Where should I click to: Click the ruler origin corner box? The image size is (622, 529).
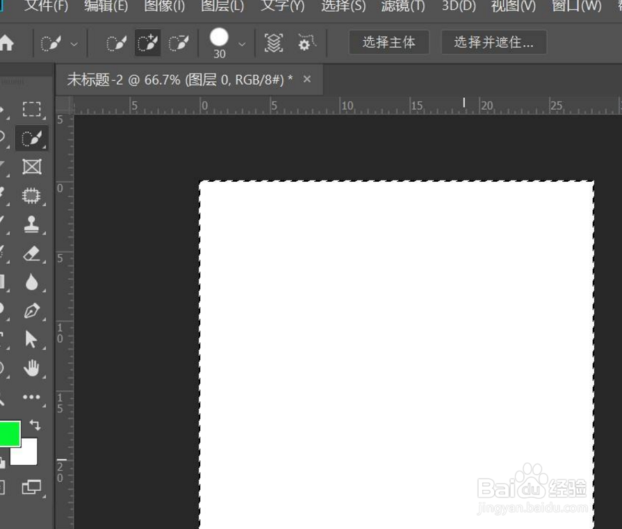[x=64, y=106]
